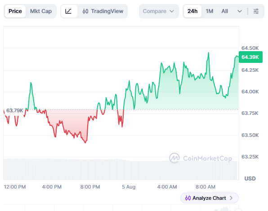Click the Analyze Chart candlestick icon
This screenshot has height=211, width=268.
tap(188, 198)
